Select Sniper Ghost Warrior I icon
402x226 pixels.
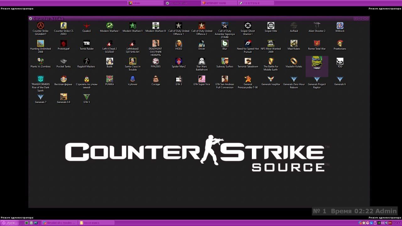(x=248, y=26)
